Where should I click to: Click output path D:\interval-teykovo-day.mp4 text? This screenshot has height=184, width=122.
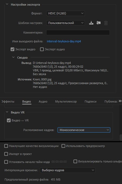52,63
